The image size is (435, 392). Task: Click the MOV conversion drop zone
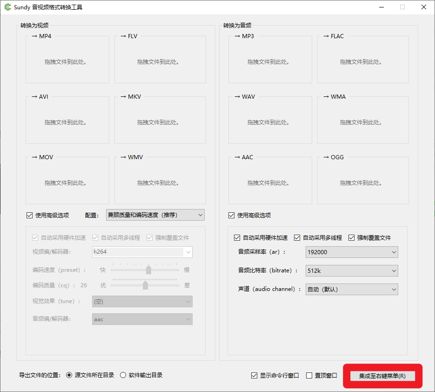(67, 180)
